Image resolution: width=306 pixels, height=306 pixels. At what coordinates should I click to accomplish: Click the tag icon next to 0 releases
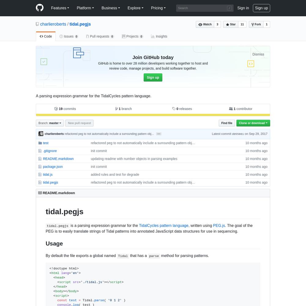174,109
